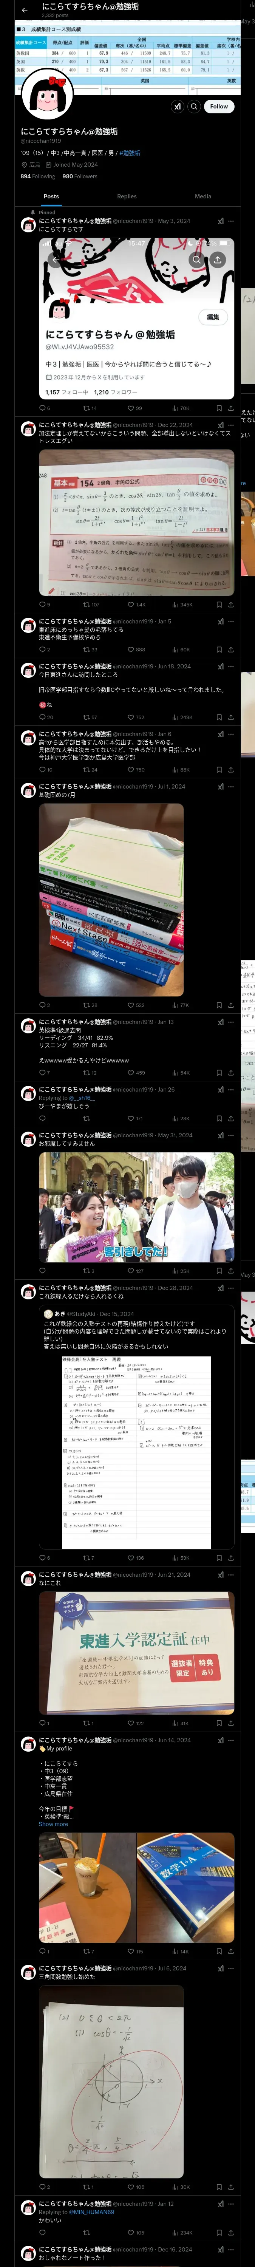The height and width of the screenshot is (2267, 255).
Task: Open more options on the Jan 13 post
Action: pos(231,1022)
